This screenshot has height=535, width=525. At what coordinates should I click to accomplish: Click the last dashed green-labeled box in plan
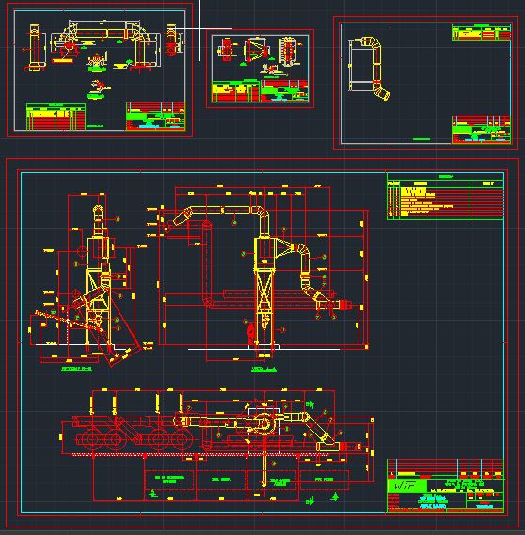tap(324, 480)
